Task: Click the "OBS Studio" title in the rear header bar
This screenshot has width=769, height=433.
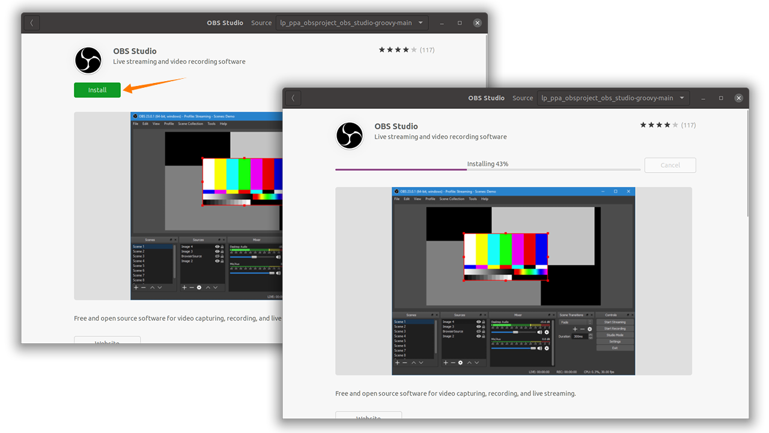Action: [225, 23]
